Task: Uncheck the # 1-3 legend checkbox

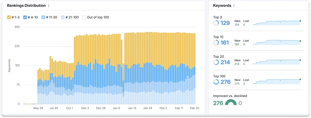Action: 9,17
